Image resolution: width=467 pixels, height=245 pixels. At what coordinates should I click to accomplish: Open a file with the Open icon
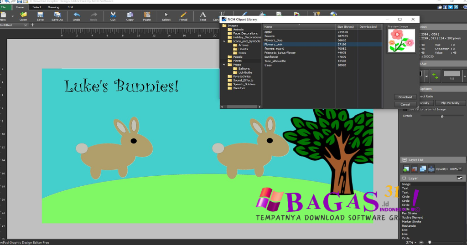click(x=23, y=16)
